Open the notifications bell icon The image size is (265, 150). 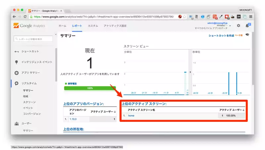pos(248,25)
